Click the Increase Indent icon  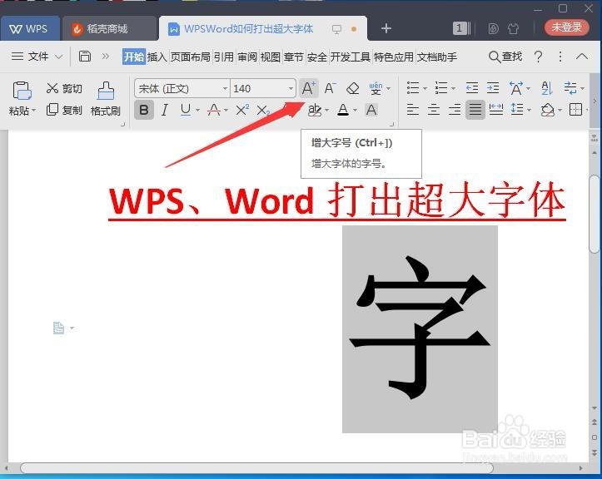pos(493,88)
